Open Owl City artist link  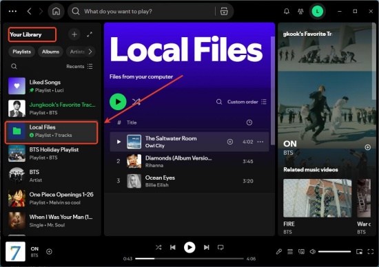154,146
